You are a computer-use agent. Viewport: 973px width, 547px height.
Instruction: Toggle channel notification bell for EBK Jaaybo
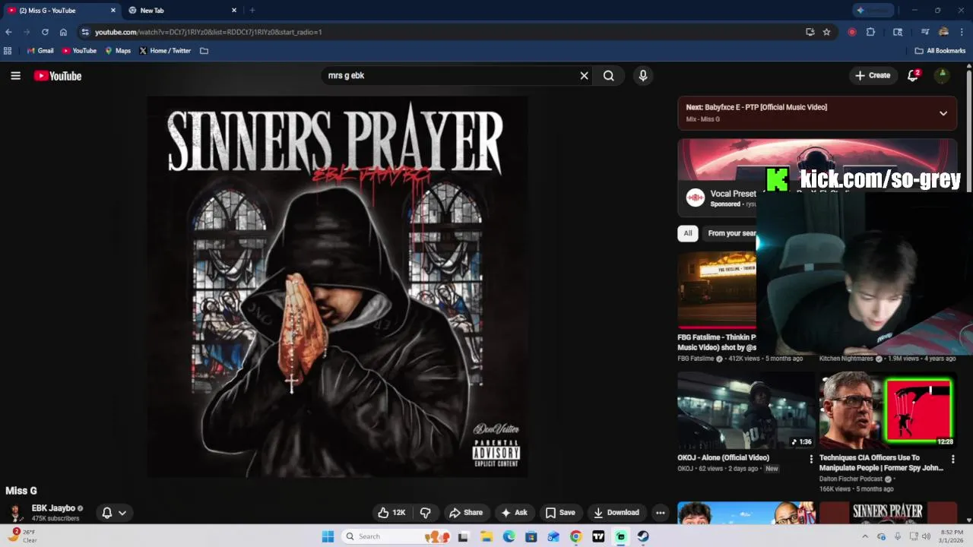tap(114, 513)
